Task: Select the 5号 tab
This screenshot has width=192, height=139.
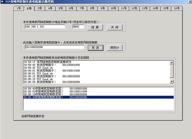Action: 61,8
